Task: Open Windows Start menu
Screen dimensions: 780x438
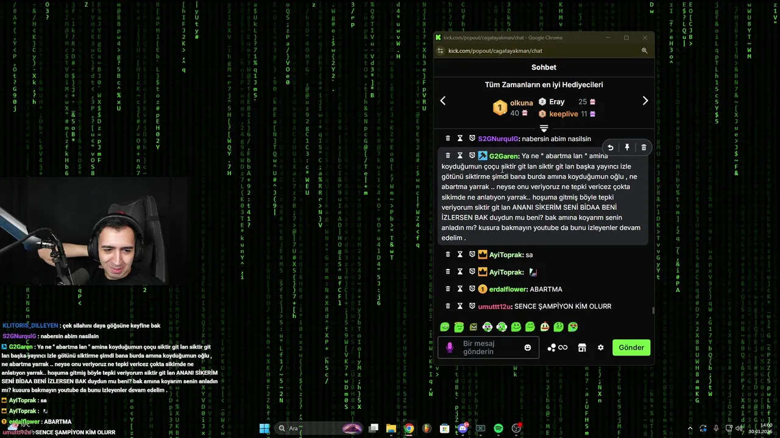Action: pyautogui.click(x=264, y=428)
